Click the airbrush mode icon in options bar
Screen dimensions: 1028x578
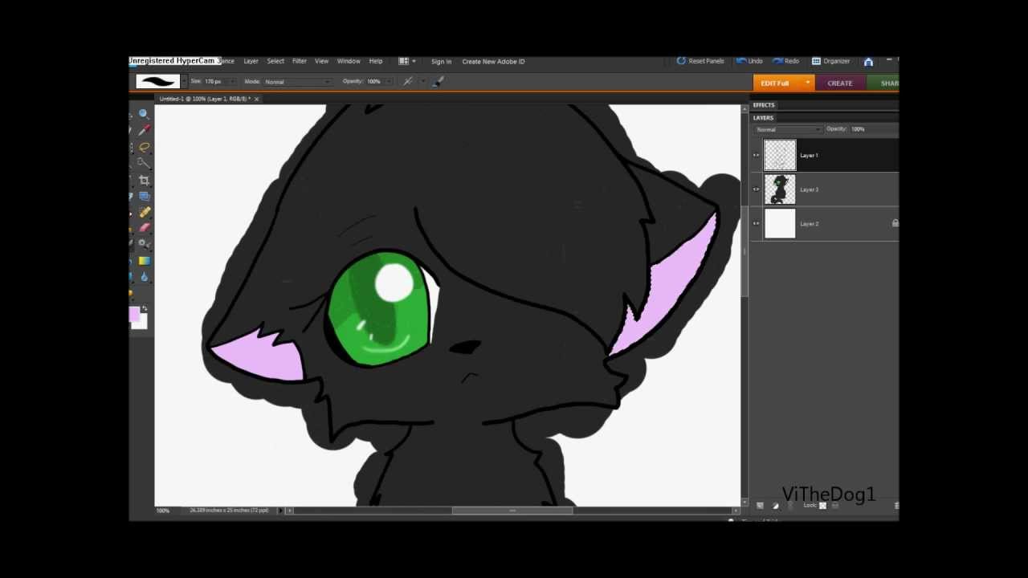click(408, 81)
